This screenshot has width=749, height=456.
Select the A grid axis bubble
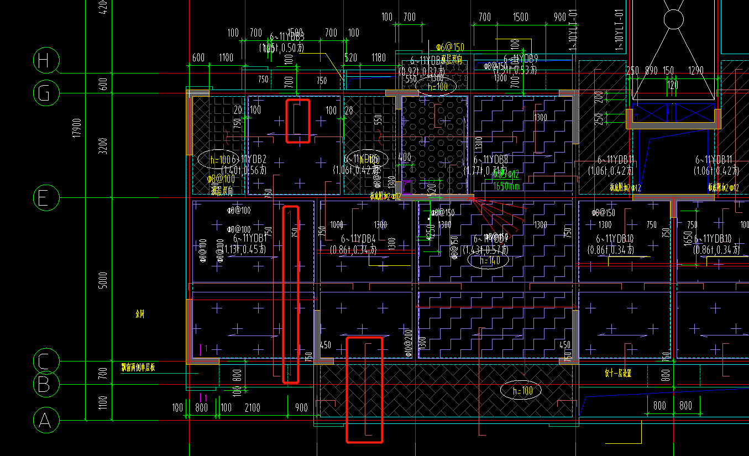click(46, 421)
